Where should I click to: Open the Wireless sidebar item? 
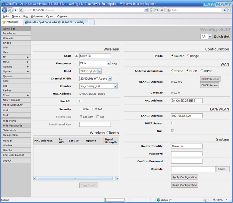pyautogui.click(x=16, y=38)
